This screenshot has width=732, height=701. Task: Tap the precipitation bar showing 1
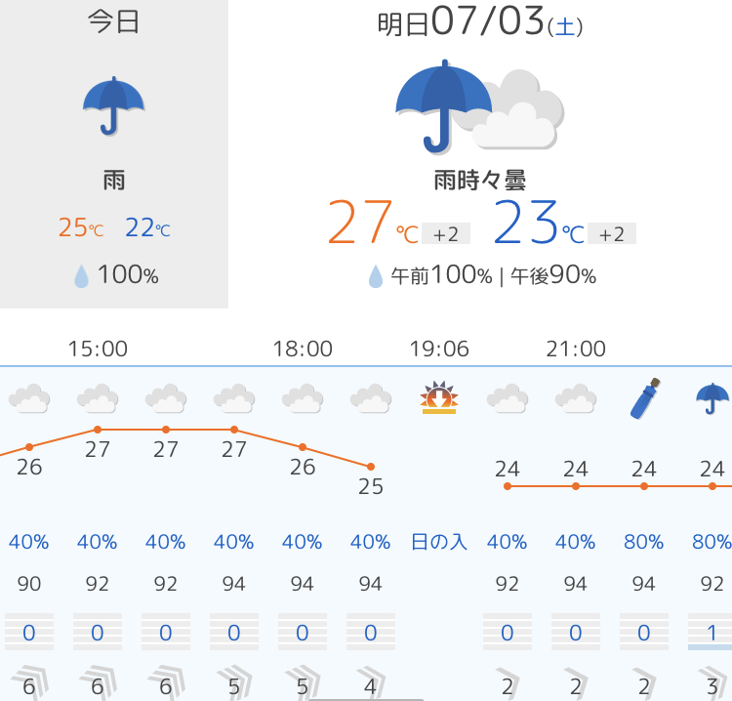point(712,633)
